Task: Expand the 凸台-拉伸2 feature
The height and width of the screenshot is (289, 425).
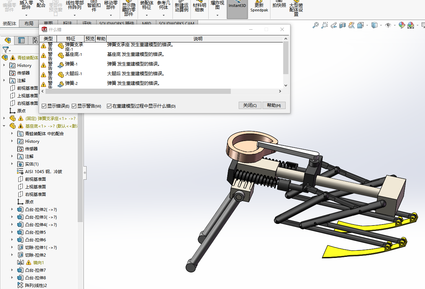Action: [12, 209]
